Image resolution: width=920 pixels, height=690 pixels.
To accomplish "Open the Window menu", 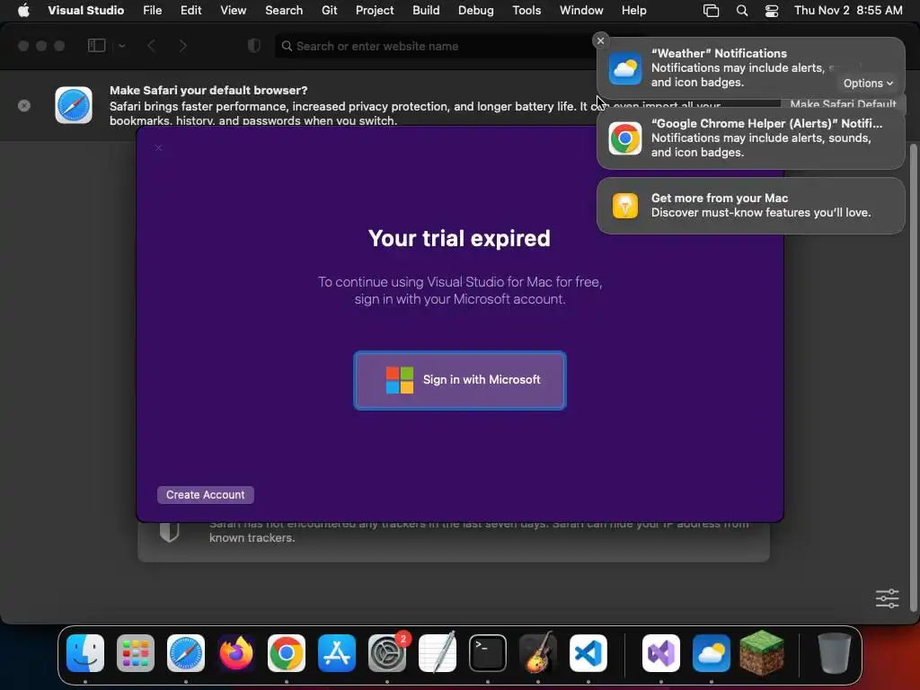I will [581, 11].
